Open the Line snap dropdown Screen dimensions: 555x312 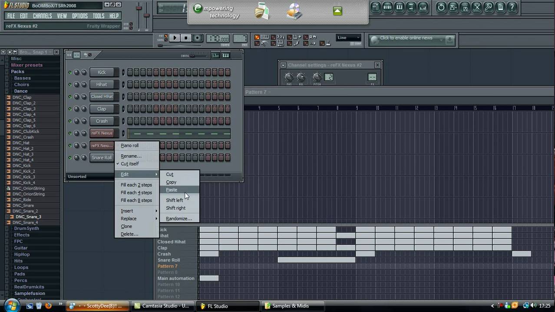(x=349, y=38)
